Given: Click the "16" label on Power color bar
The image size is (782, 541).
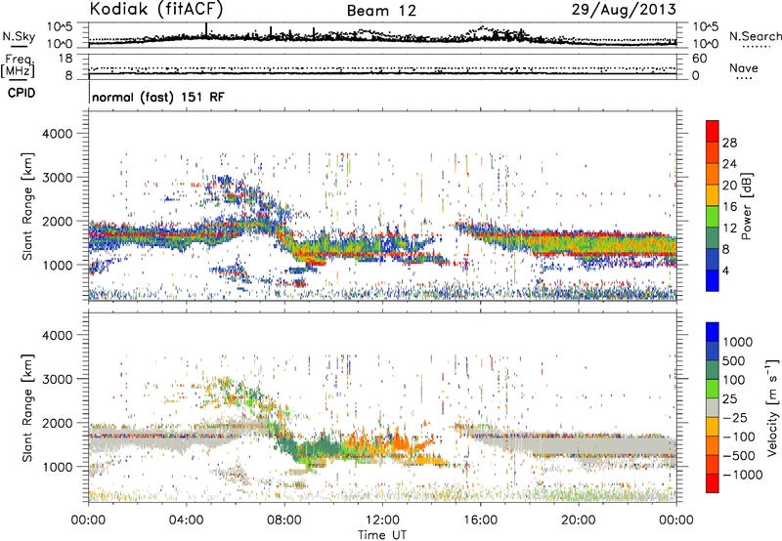Looking at the screenshot, I should (x=729, y=207).
